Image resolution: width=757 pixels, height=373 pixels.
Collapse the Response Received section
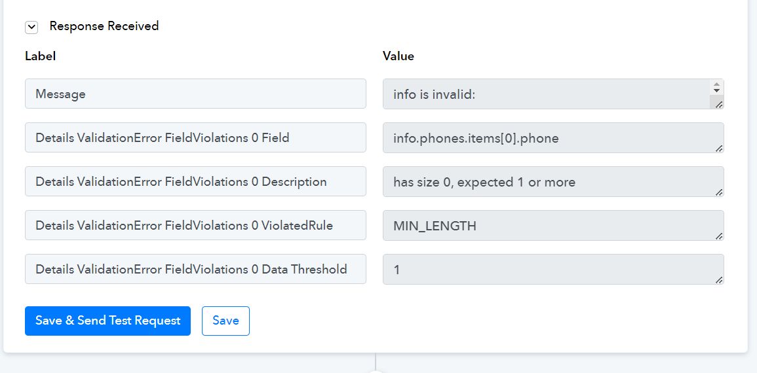click(x=31, y=27)
